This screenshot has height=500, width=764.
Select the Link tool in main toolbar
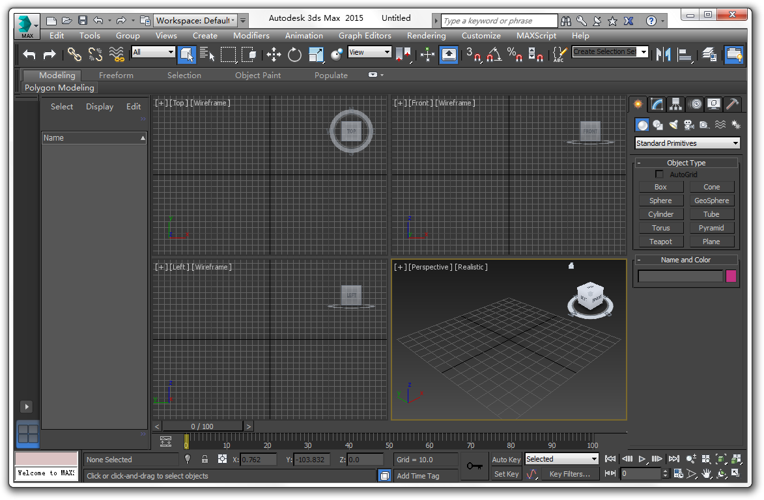(74, 54)
